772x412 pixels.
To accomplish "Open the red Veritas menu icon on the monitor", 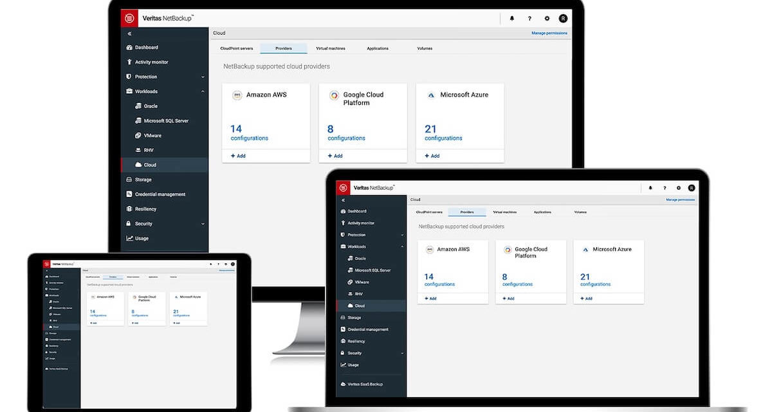I will 129,18.
